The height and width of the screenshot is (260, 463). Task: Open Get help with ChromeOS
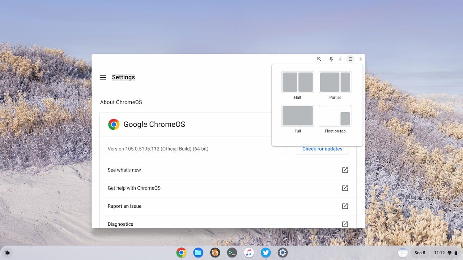click(x=228, y=188)
